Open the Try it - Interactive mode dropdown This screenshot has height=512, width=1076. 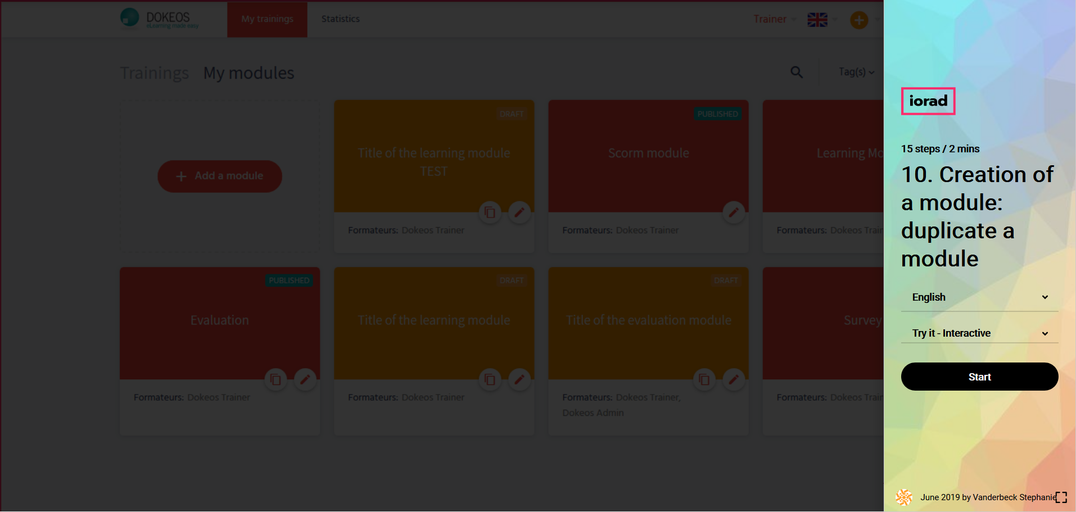pyautogui.click(x=979, y=333)
